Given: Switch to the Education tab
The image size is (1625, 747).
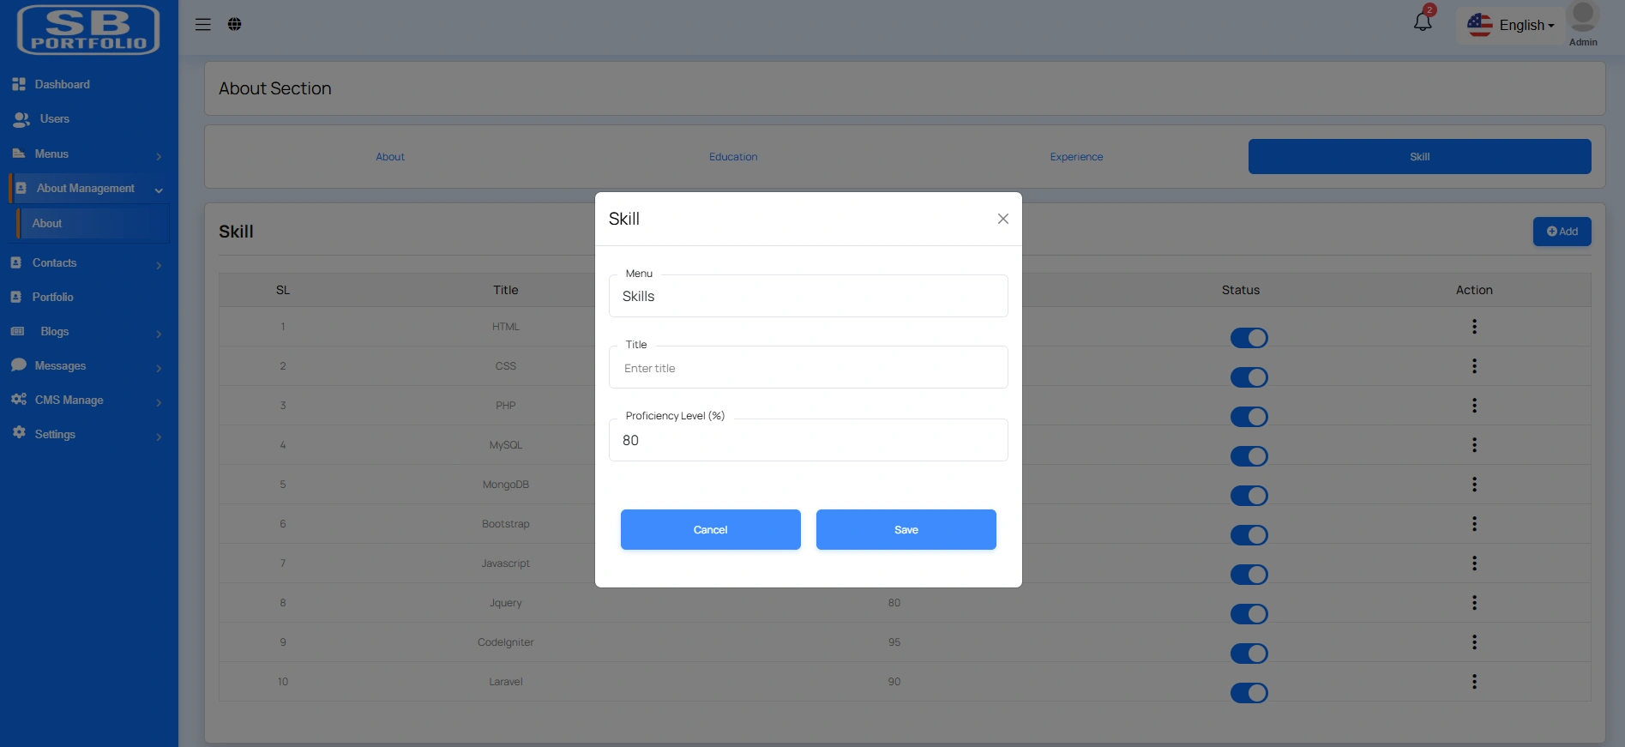Looking at the screenshot, I should (x=733, y=157).
